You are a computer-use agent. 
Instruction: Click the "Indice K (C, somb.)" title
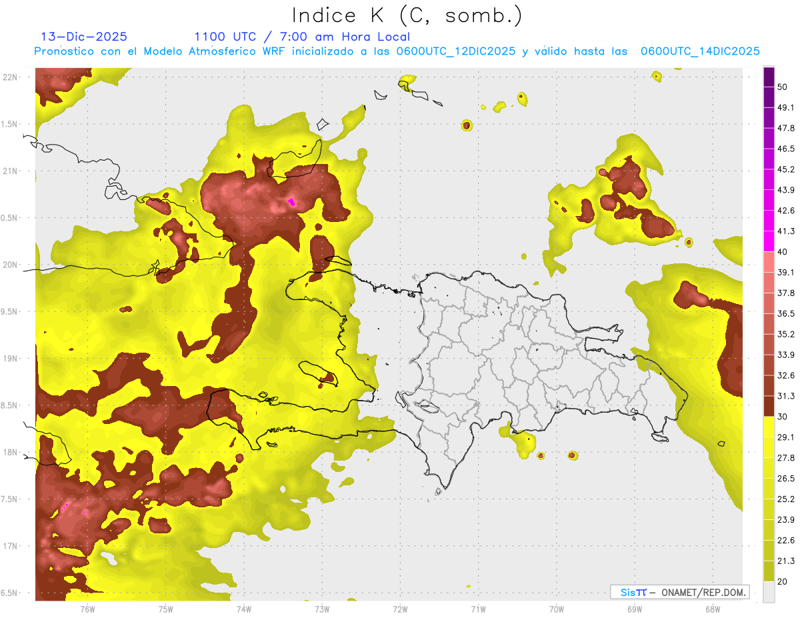tap(407, 15)
